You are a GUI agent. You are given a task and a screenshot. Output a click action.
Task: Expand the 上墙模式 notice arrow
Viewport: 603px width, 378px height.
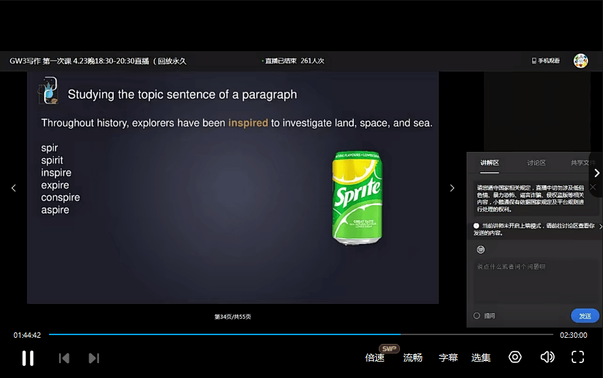pyautogui.click(x=600, y=227)
